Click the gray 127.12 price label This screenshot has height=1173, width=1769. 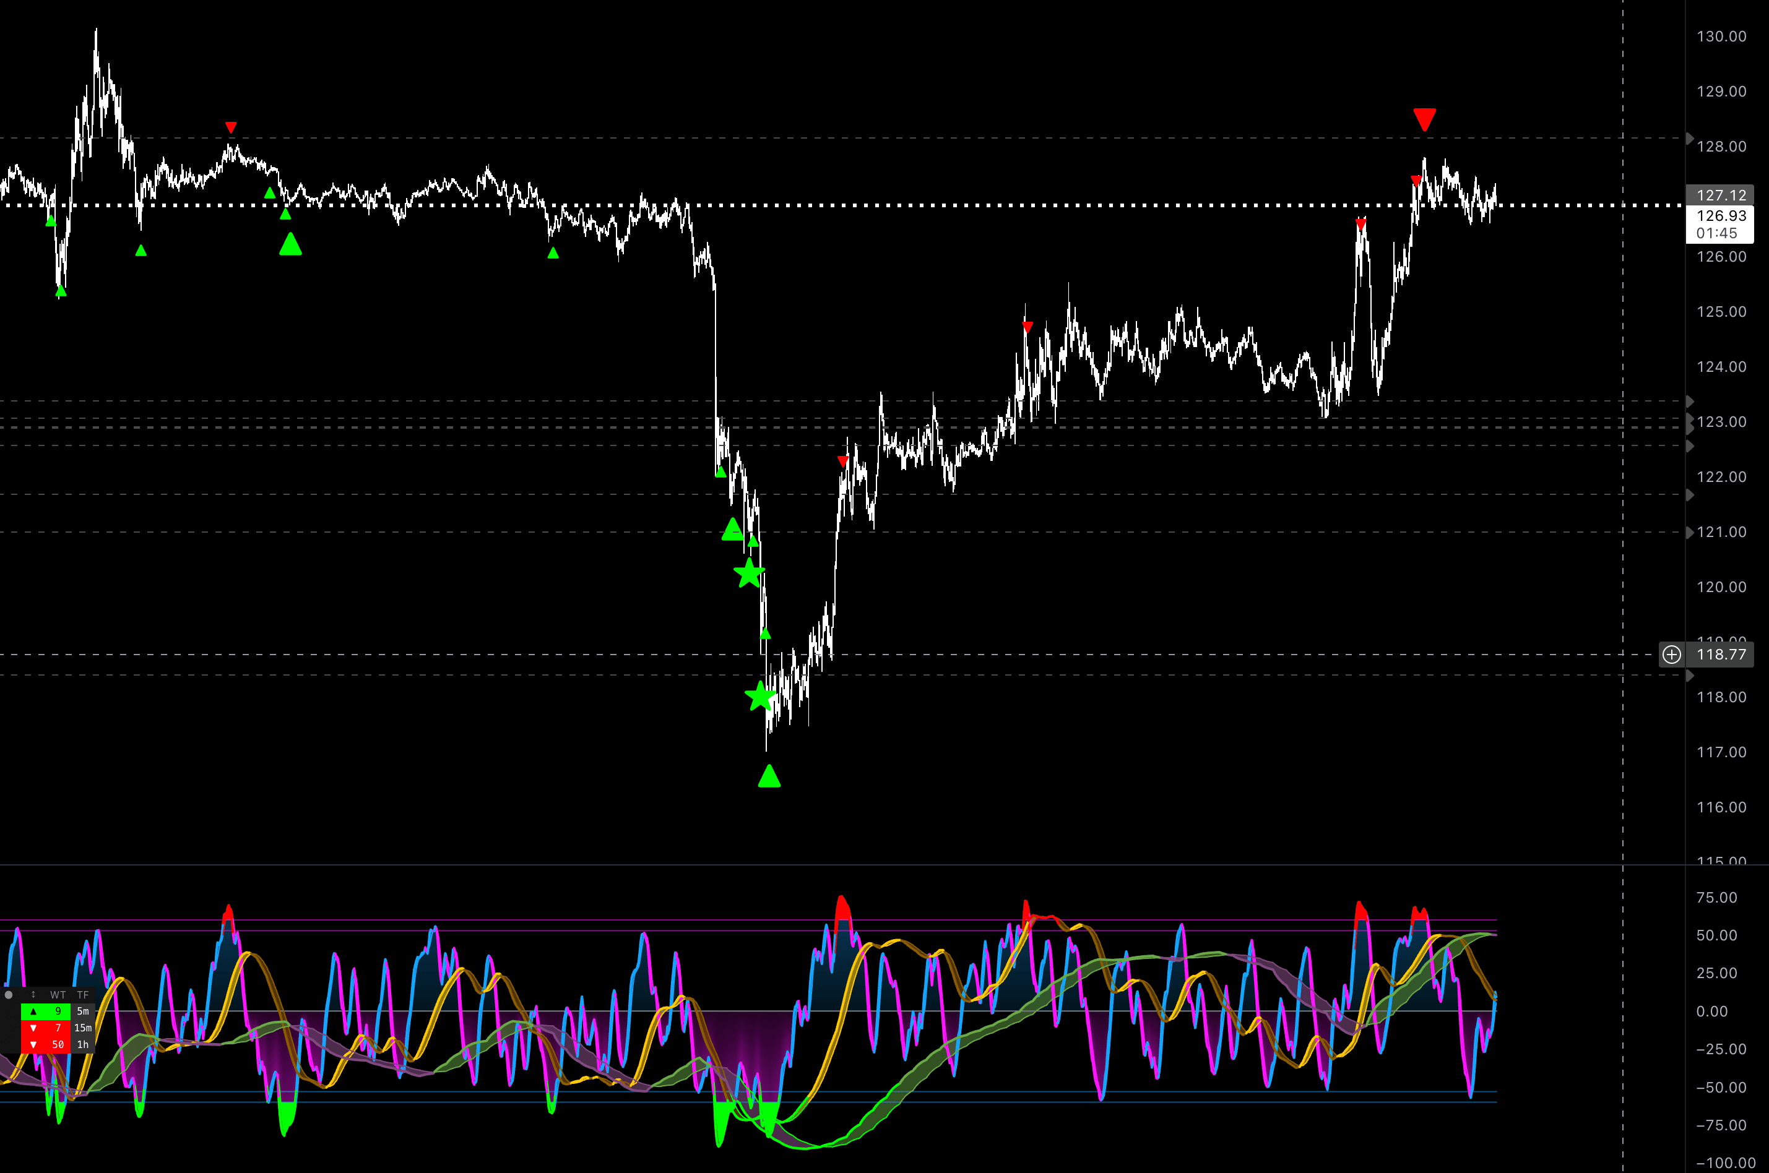1720,195
